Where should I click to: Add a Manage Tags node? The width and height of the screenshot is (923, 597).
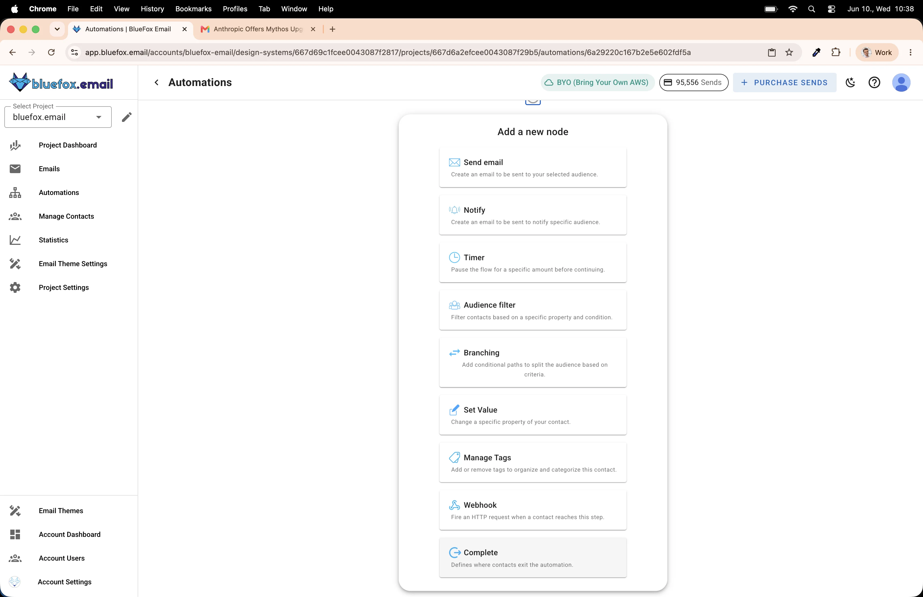[x=533, y=463]
